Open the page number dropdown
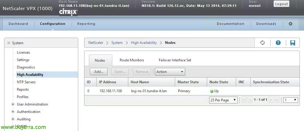This screenshot has height=131, width=304. [290, 100]
